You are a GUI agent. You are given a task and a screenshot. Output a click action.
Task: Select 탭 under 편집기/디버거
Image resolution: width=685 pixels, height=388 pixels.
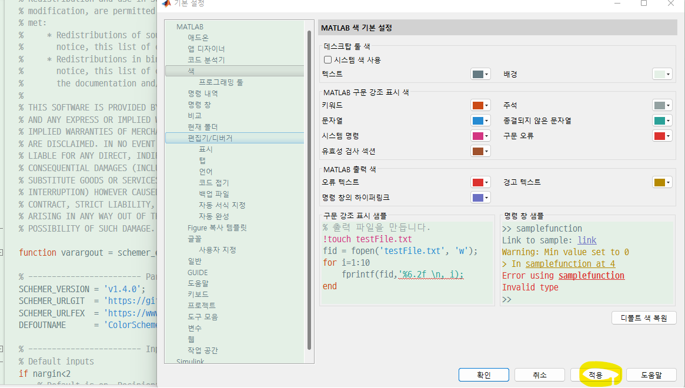tap(202, 160)
